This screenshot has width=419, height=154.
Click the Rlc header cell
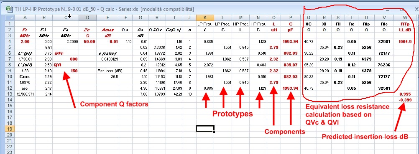coord(384,24)
